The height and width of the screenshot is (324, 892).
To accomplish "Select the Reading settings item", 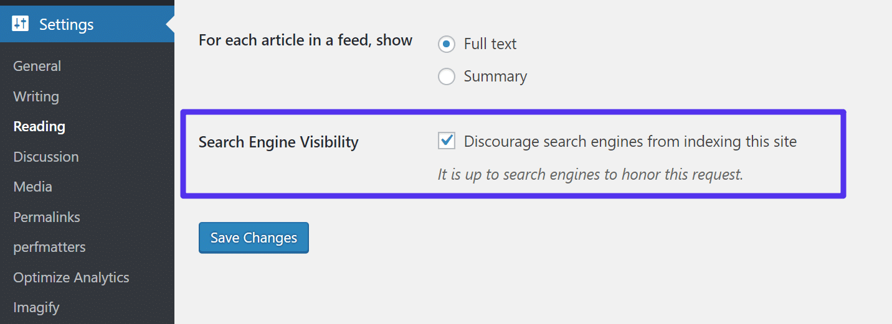I will 39,126.
